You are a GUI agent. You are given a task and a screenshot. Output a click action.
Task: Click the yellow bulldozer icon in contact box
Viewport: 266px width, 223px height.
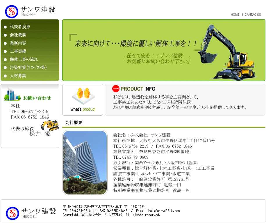[x=50, y=125]
